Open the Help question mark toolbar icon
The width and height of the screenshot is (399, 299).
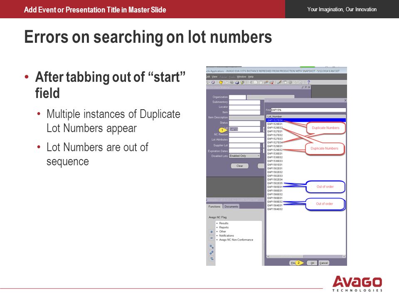coord(309,82)
